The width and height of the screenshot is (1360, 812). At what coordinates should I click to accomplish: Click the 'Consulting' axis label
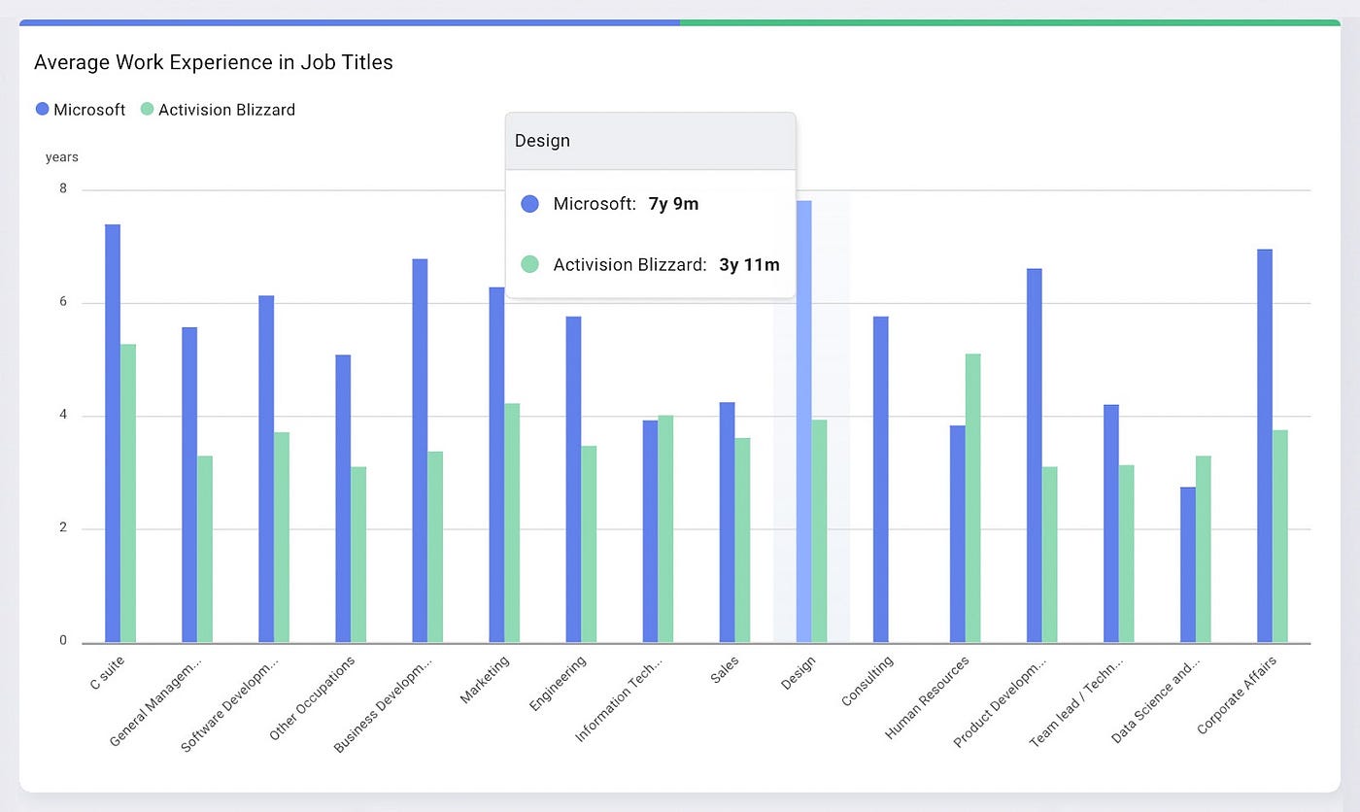(x=867, y=681)
